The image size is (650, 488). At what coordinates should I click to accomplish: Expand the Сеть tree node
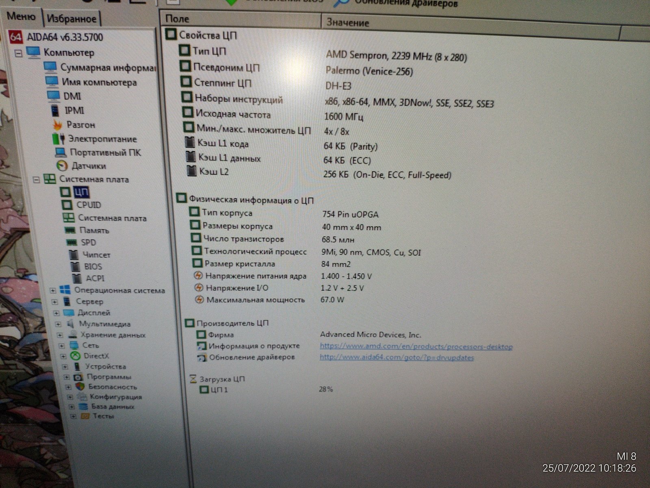[x=62, y=346]
